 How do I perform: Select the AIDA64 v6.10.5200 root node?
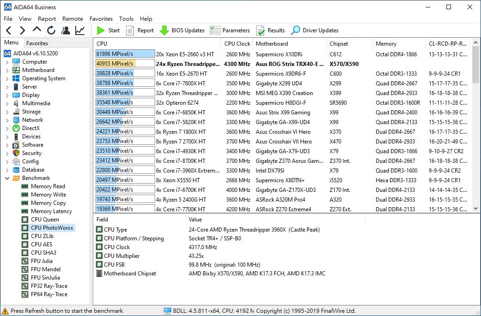click(x=31, y=54)
